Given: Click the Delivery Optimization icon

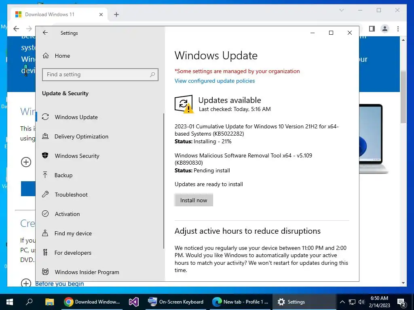Looking at the screenshot, I should click(x=45, y=136).
